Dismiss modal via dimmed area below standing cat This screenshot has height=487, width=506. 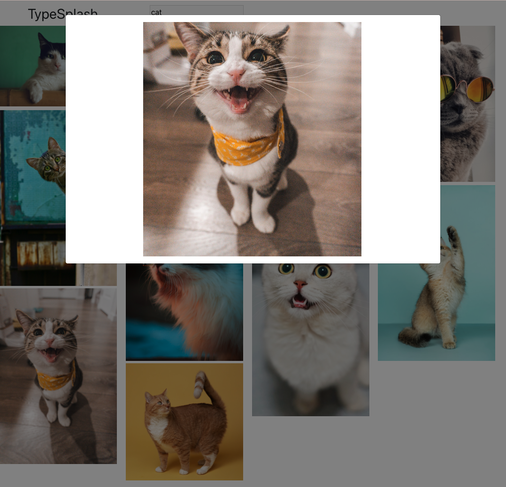[437, 419]
